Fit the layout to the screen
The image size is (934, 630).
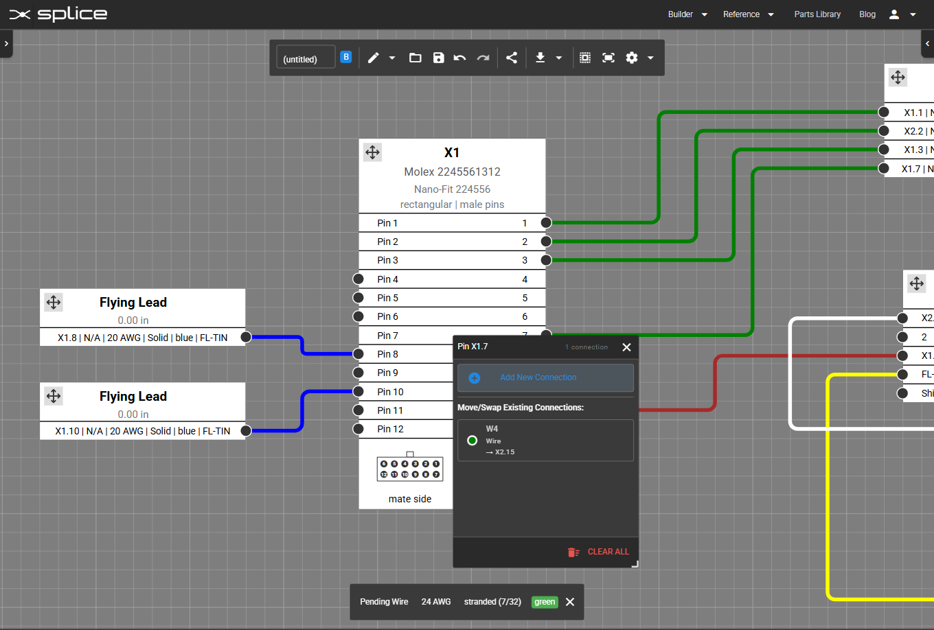coord(608,58)
